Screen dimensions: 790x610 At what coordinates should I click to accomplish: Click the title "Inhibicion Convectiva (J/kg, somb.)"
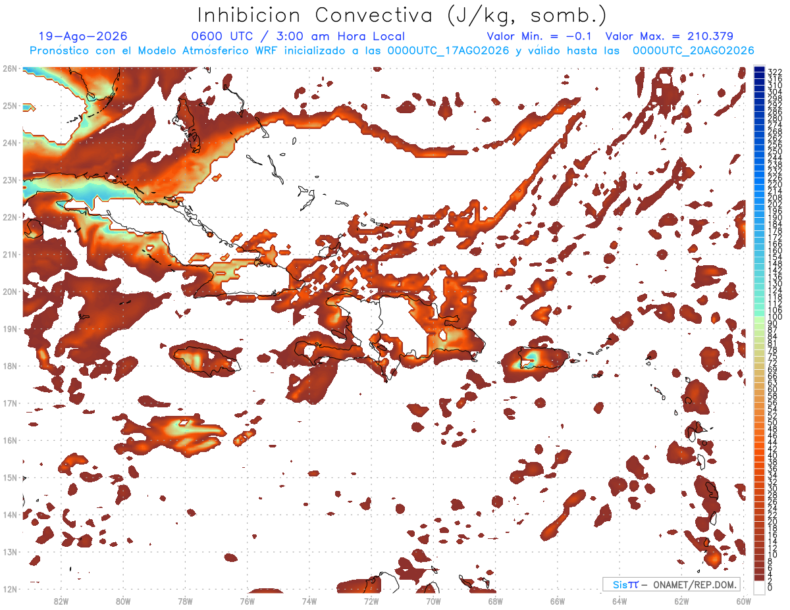pos(402,16)
